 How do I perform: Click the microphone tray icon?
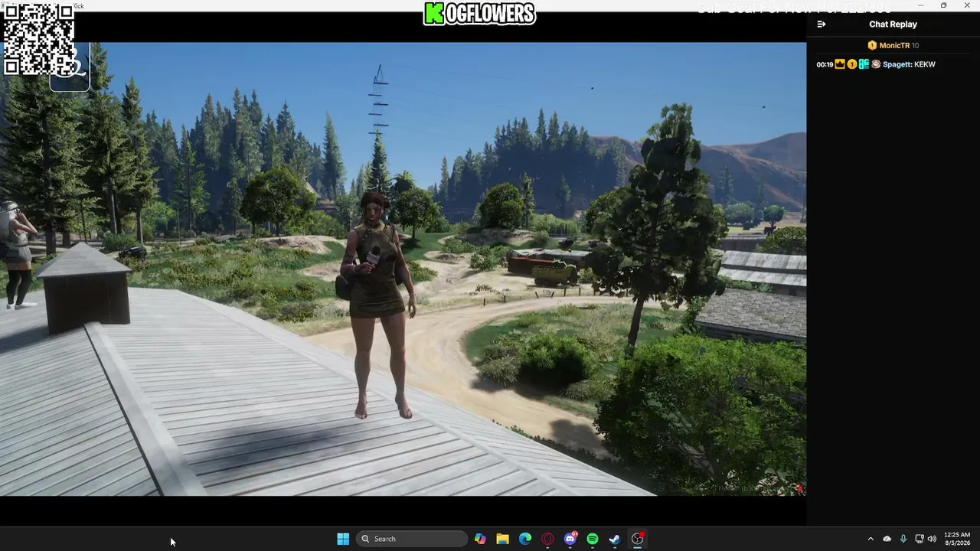pyautogui.click(x=903, y=539)
